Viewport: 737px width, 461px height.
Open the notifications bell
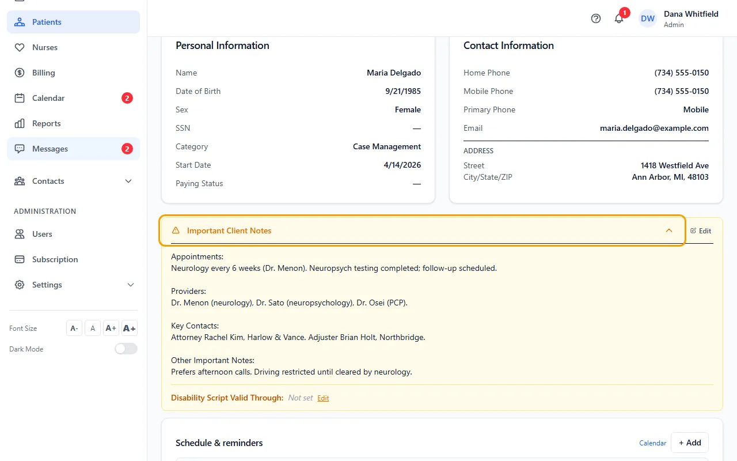[619, 18]
